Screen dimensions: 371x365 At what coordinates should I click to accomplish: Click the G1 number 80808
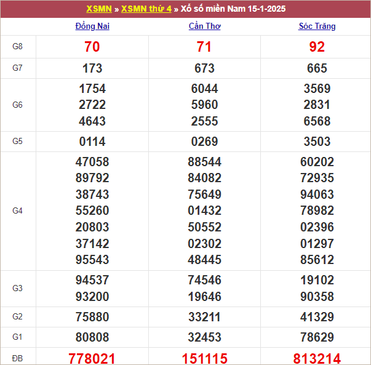[x=92, y=337]
